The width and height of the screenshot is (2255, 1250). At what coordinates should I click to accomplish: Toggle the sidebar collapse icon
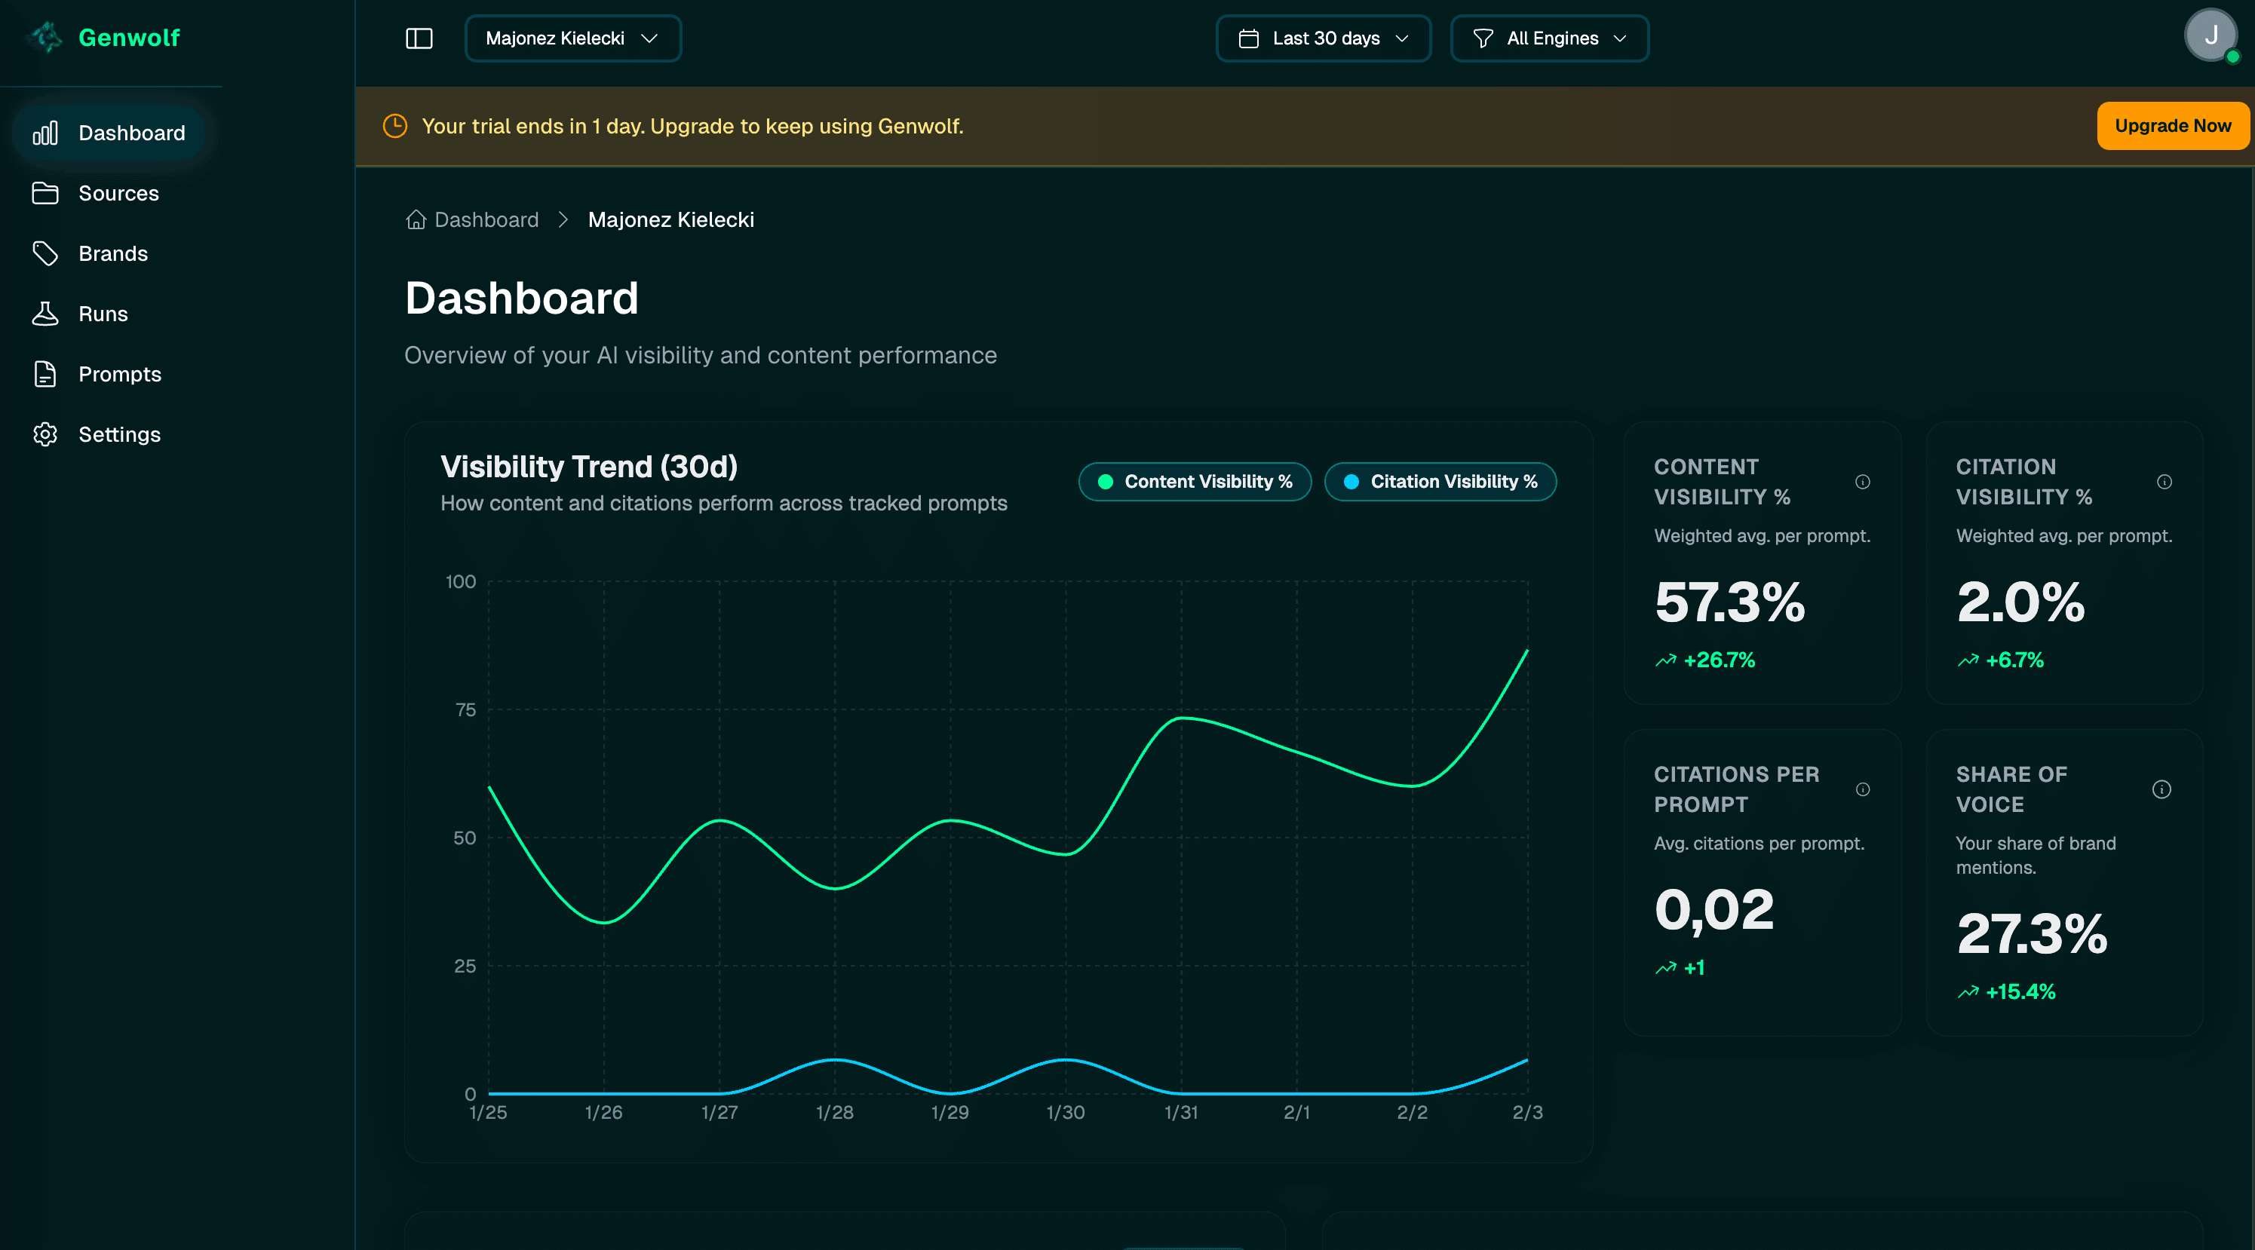pyautogui.click(x=419, y=38)
